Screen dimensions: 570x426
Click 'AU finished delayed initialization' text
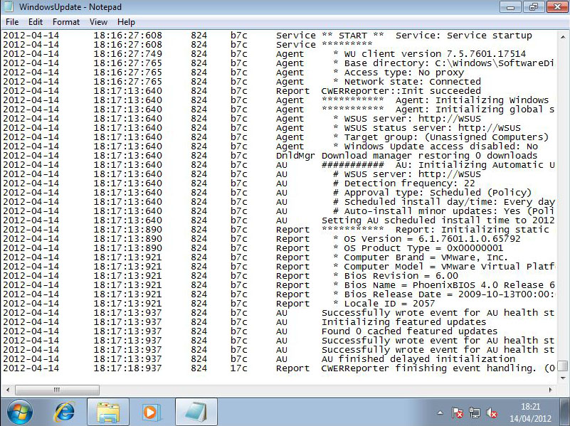click(418, 359)
